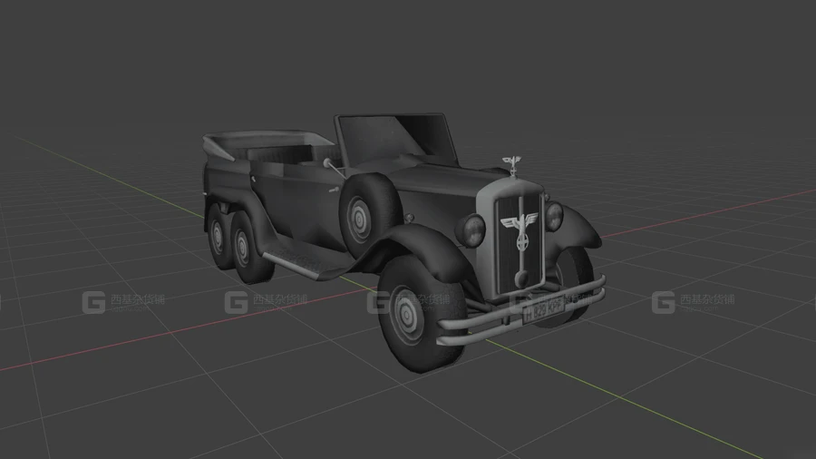Select the car's front license plate
The image size is (816, 459).
(x=543, y=310)
